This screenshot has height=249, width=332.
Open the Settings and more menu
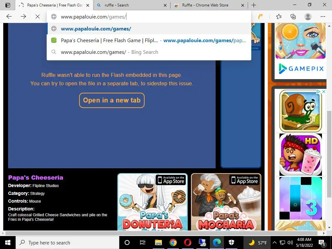click(323, 17)
